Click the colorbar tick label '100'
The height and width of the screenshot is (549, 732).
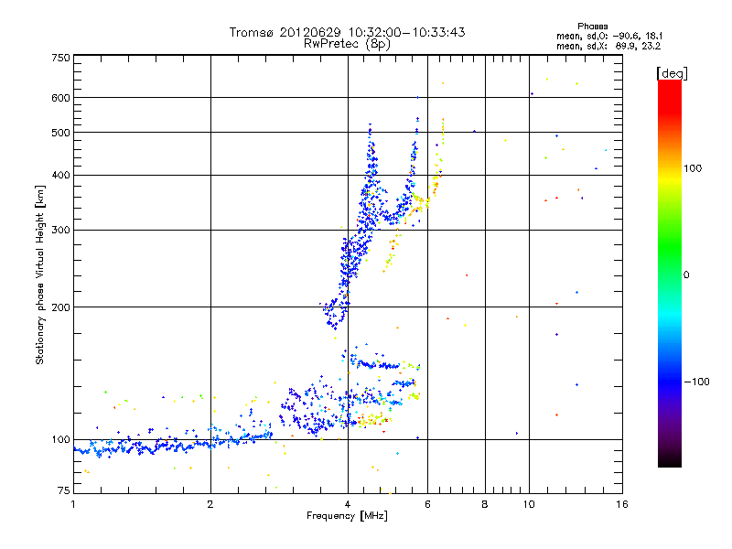693,168
